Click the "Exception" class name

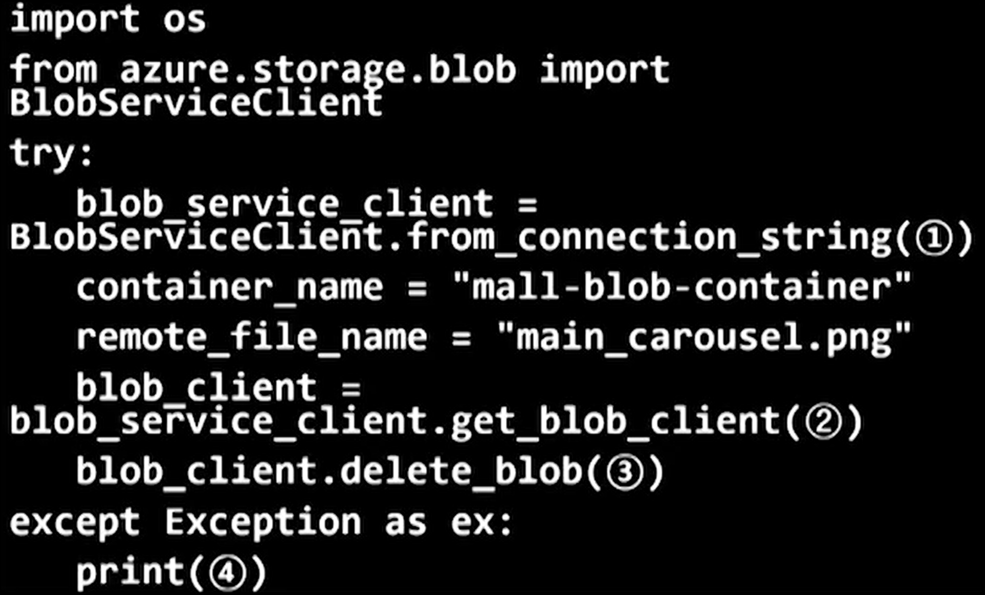263,523
